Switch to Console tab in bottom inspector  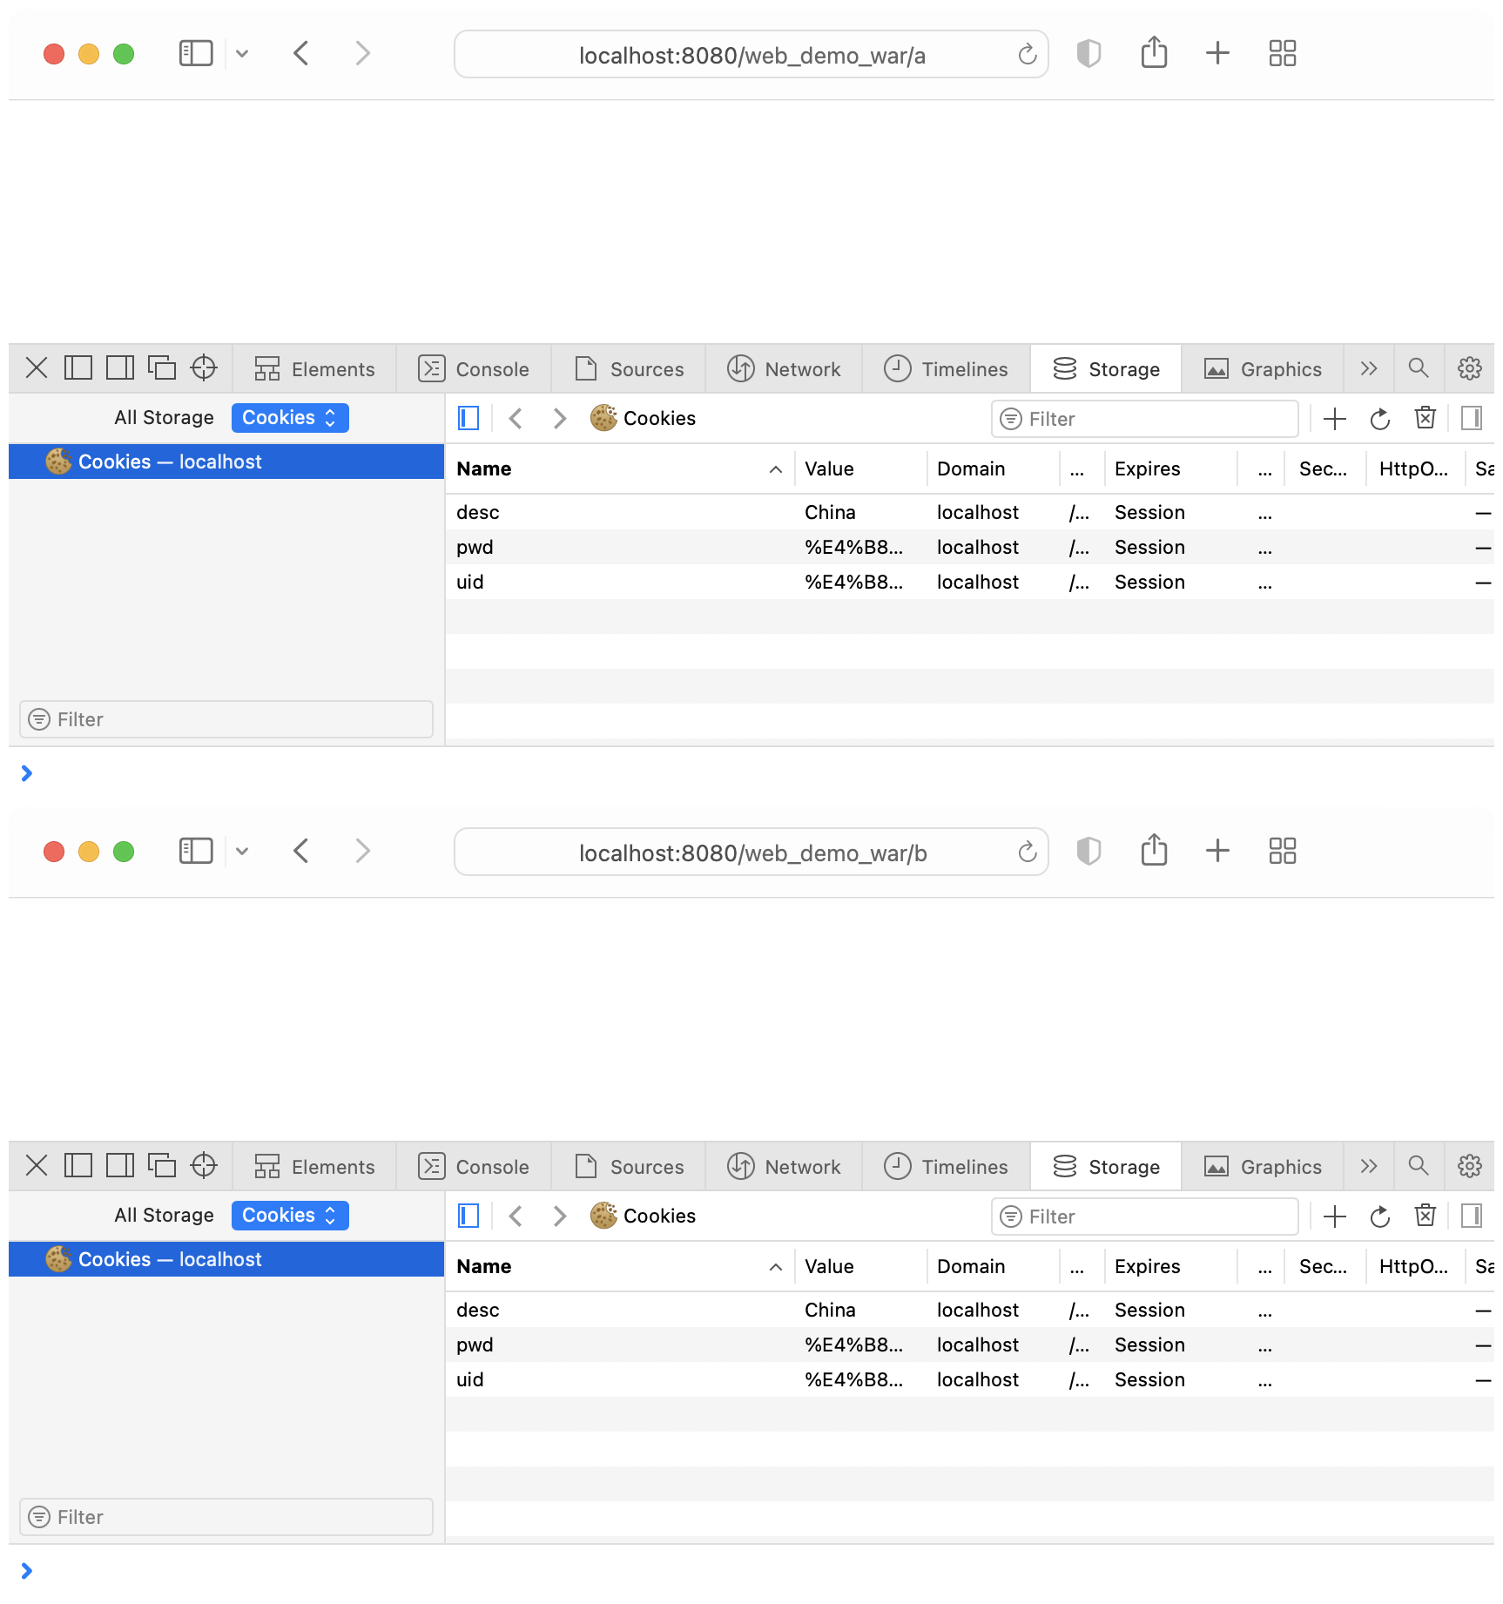point(474,1167)
